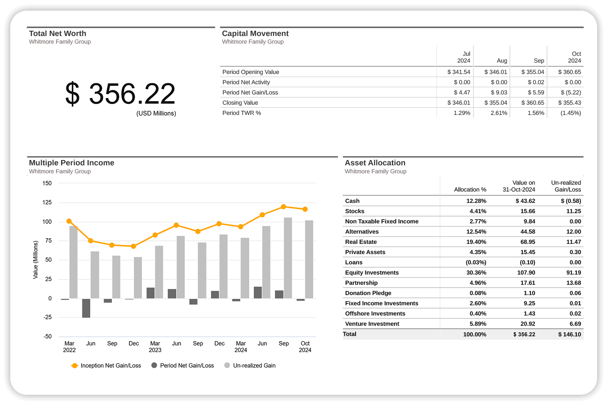Click the Un-realized Gain/Loss column header
Screen dimensions: 607x405
click(x=566, y=186)
